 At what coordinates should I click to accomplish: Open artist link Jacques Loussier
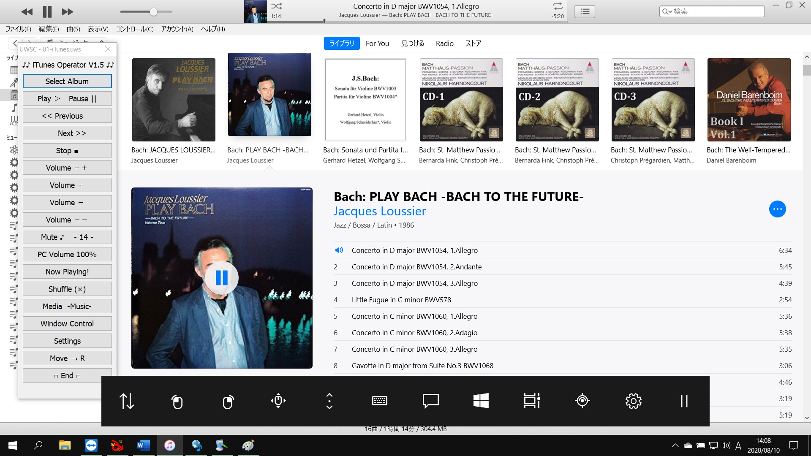click(x=380, y=211)
